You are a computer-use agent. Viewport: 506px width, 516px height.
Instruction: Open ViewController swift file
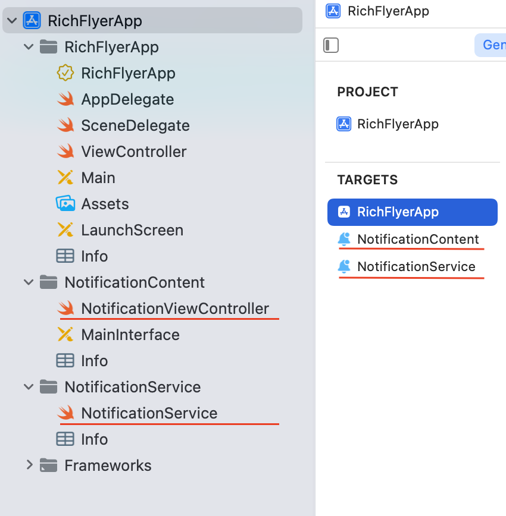point(133,152)
